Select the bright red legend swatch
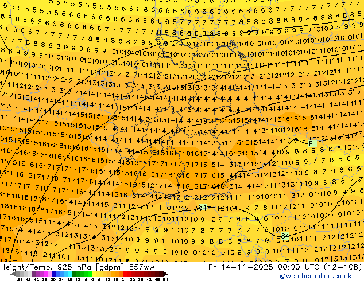 pos(125,274)
